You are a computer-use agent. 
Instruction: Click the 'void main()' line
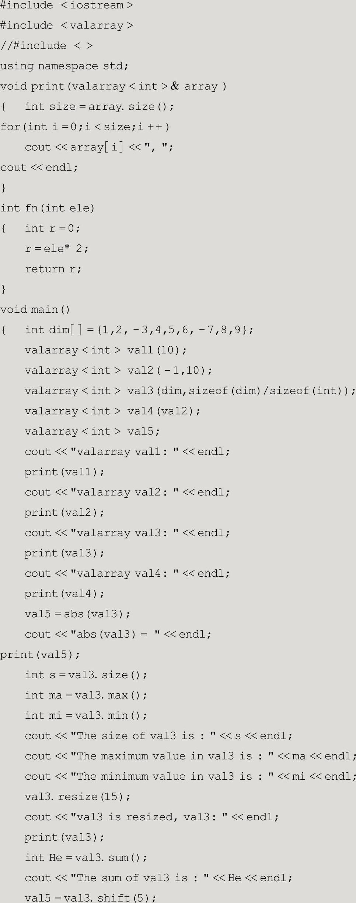35,310
